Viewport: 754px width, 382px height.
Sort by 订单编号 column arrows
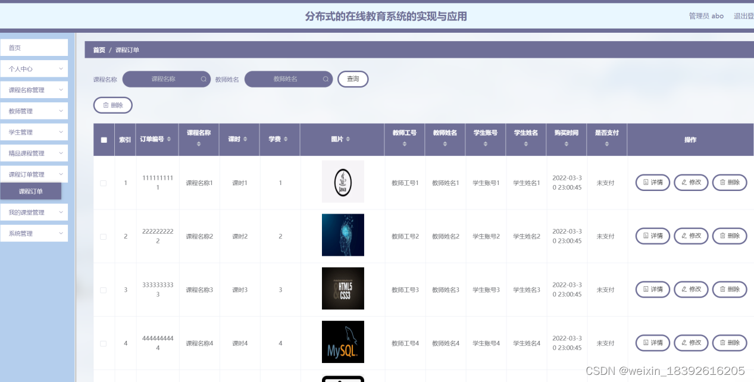click(168, 139)
